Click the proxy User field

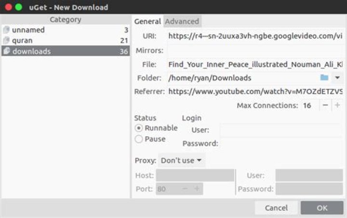(309, 175)
